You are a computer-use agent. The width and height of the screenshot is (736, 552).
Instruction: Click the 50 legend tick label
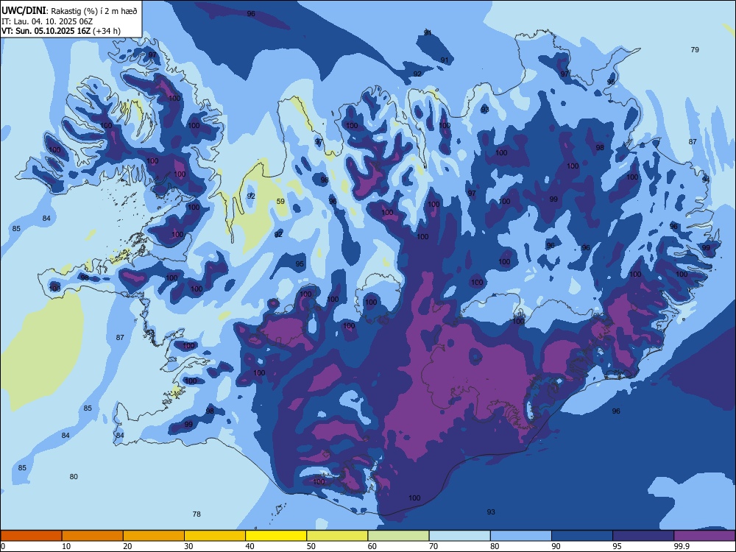pos(311,546)
